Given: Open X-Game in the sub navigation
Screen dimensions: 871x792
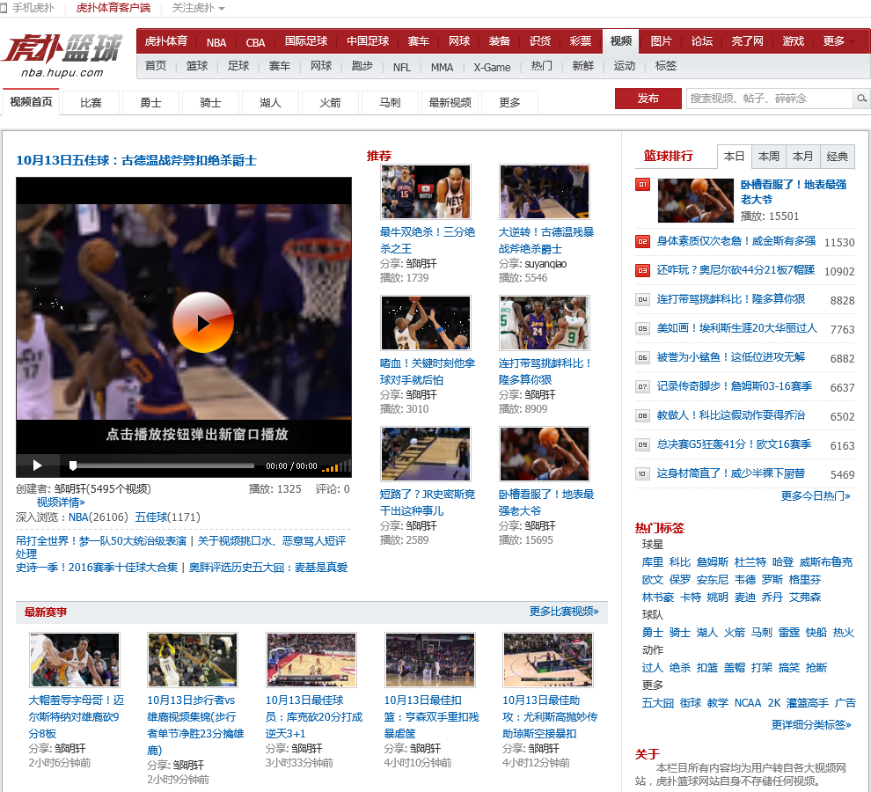Looking at the screenshot, I should pos(492,67).
